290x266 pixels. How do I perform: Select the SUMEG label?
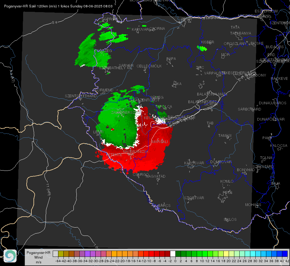(157, 97)
